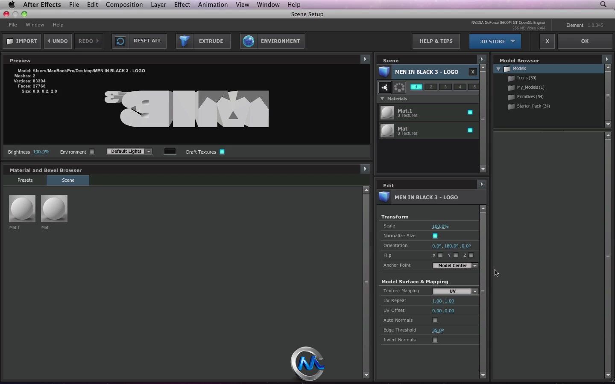Click the Undo button
Image resolution: width=615 pixels, height=384 pixels.
58,41
